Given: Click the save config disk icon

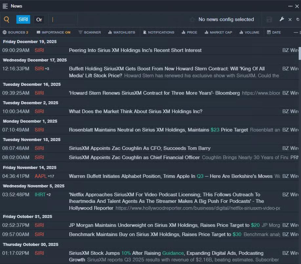Looking at the screenshot, I should coord(269,19).
